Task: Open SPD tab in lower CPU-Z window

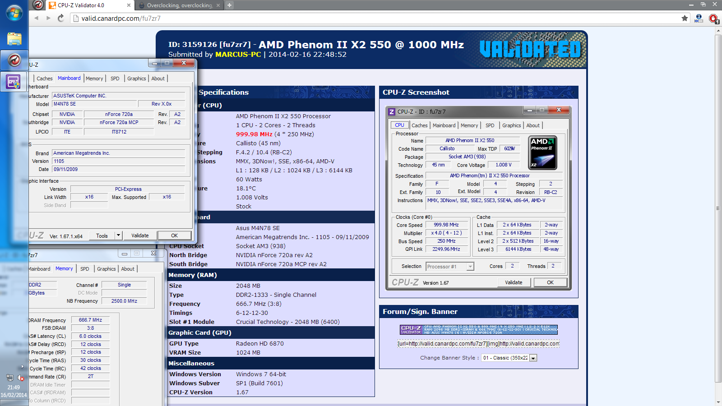Action: [85, 269]
